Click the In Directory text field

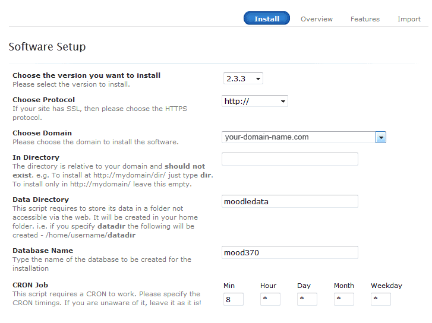coord(290,159)
